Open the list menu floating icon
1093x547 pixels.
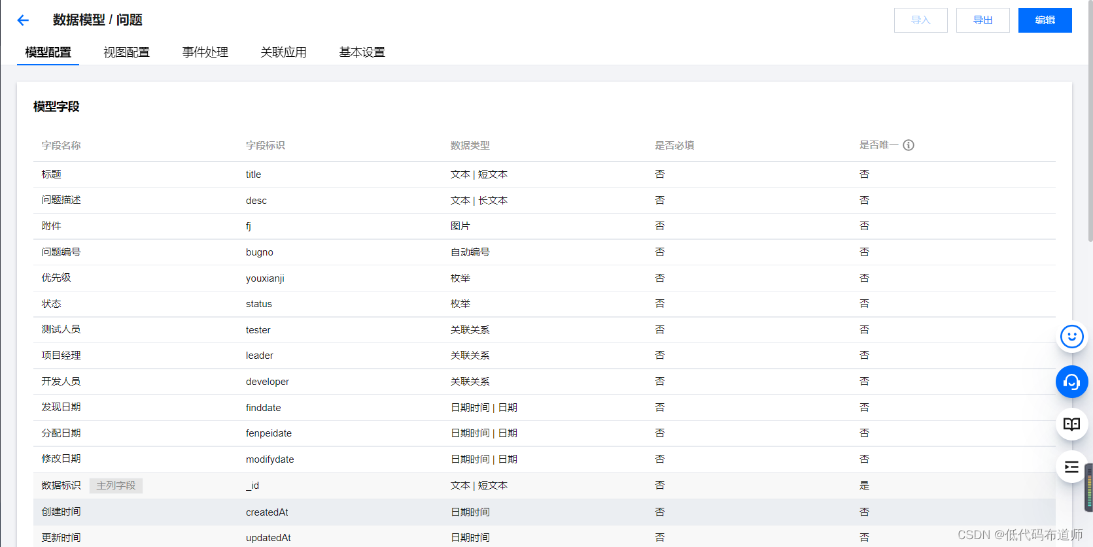click(x=1071, y=467)
